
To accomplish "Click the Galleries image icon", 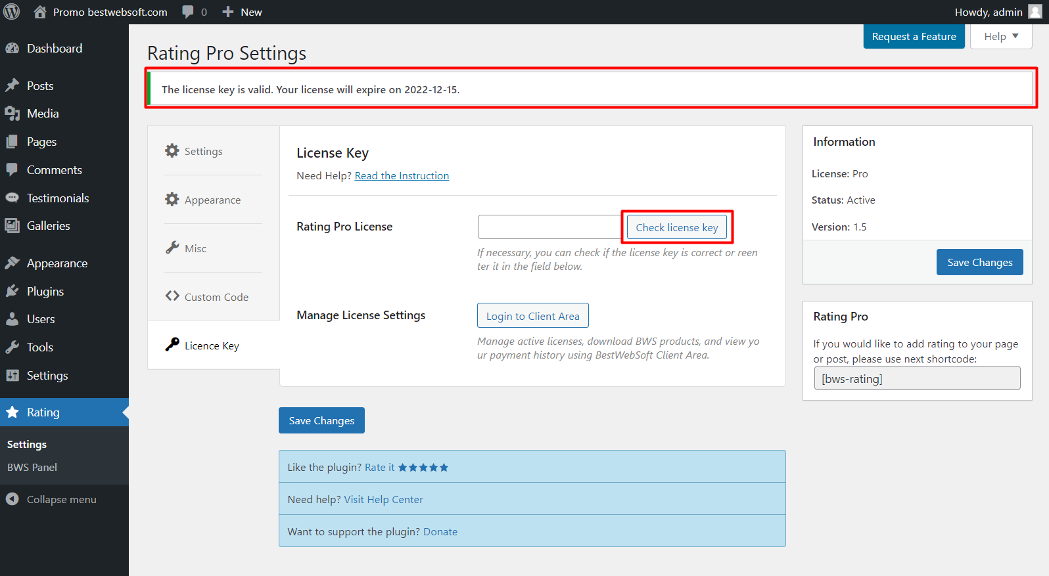I will (12, 226).
